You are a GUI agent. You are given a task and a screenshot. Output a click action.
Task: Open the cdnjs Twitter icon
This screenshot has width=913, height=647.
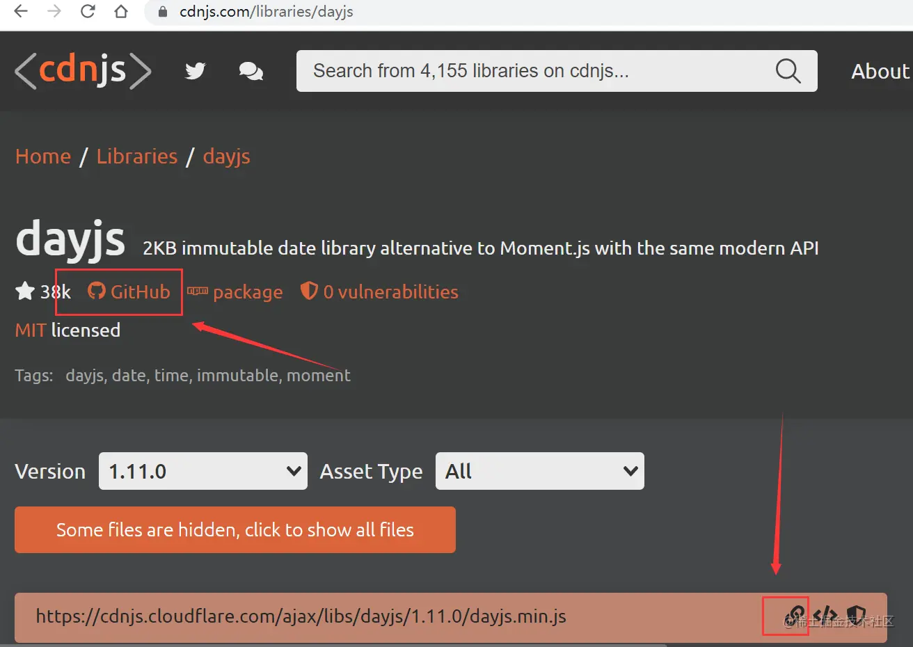196,71
